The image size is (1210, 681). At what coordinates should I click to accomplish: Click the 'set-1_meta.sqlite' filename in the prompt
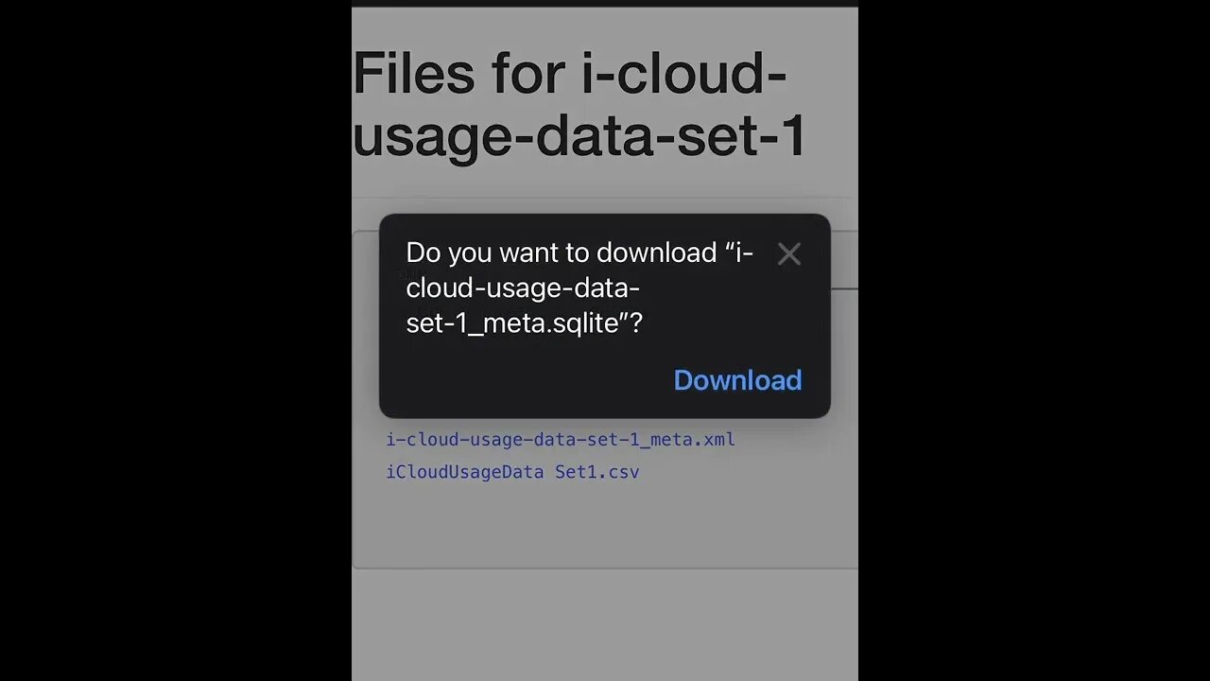pyautogui.click(x=524, y=323)
